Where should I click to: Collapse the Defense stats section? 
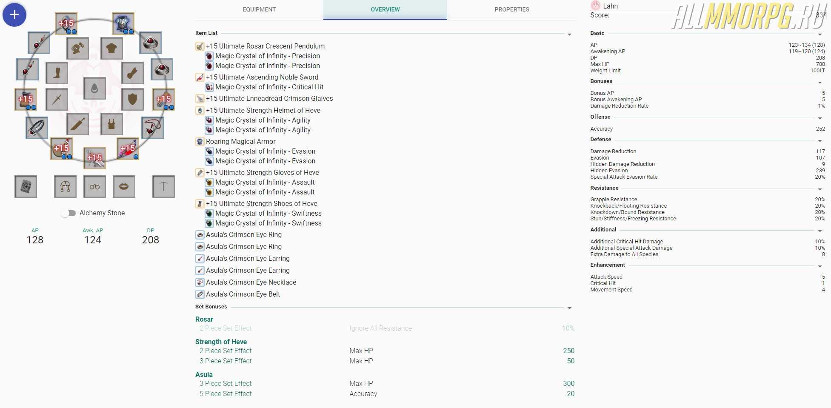820,140
